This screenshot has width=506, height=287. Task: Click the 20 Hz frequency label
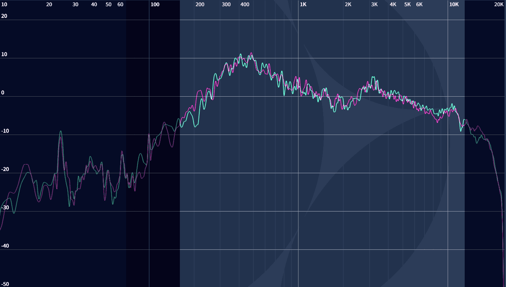tap(49, 4)
